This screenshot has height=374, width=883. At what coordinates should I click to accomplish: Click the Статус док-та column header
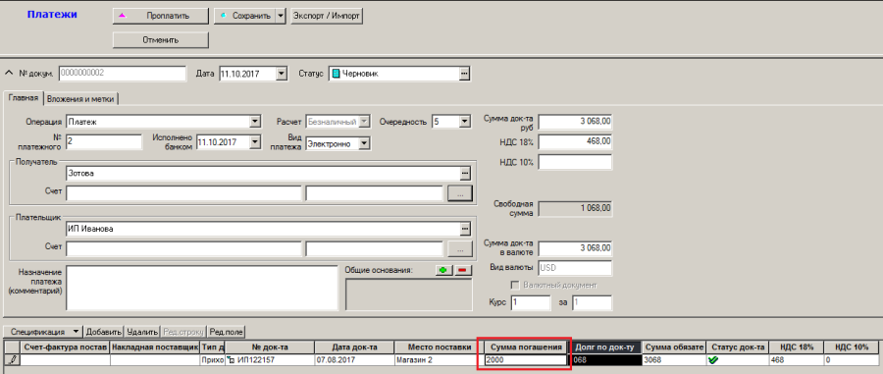(x=738, y=347)
